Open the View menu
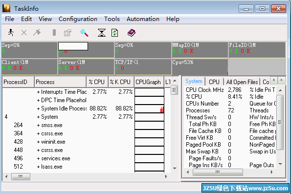Screen dimensions: 291x194 point(45,19)
